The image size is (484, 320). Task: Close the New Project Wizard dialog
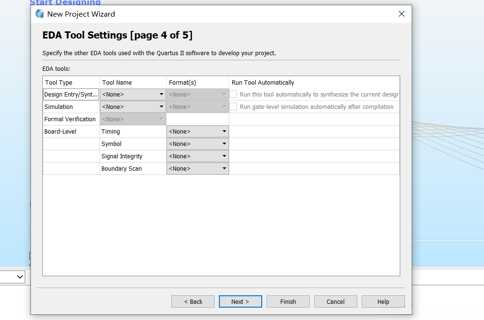(x=402, y=14)
